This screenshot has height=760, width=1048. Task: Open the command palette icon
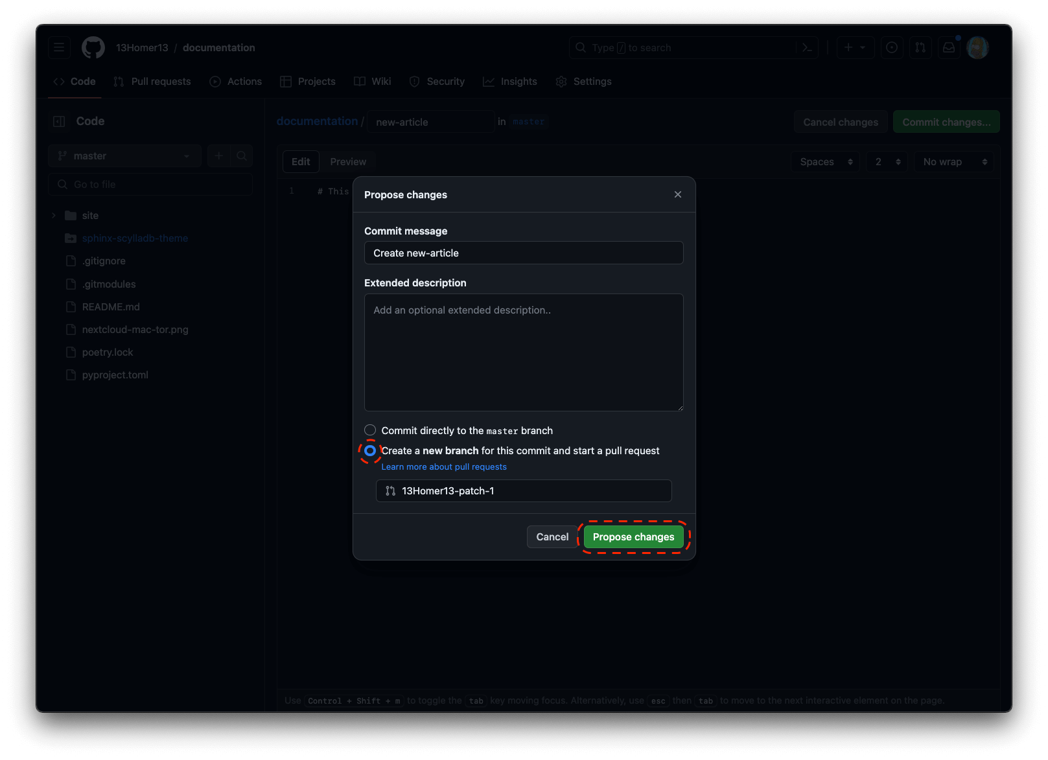coord(807,47)
